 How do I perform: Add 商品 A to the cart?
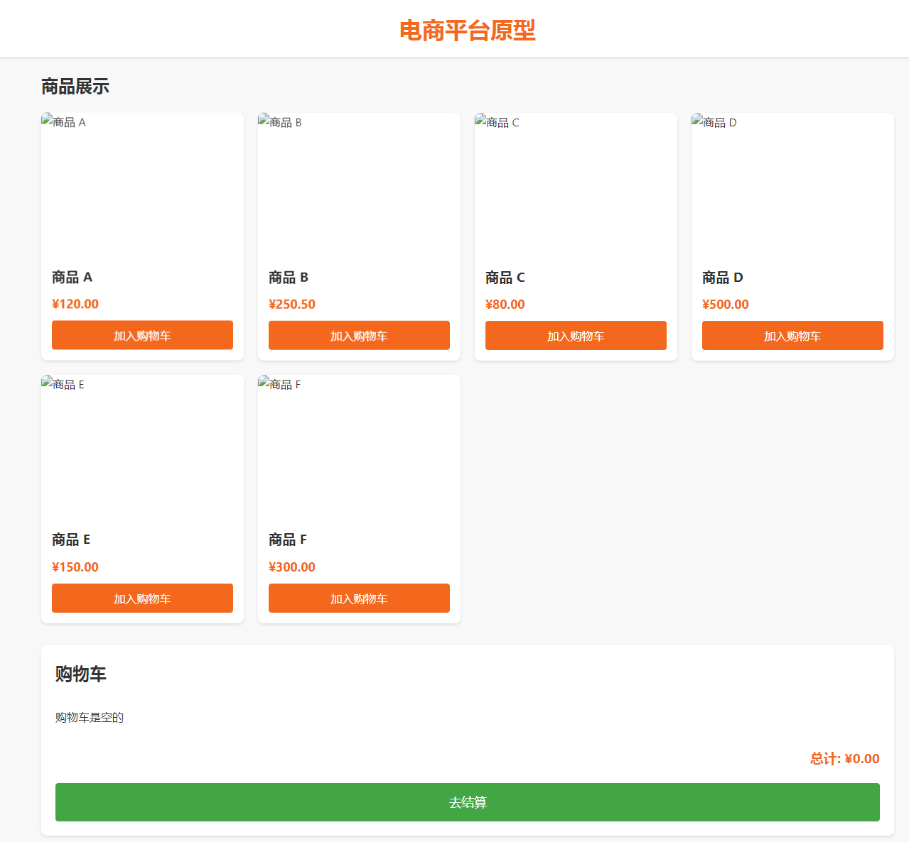pos(142,335)
